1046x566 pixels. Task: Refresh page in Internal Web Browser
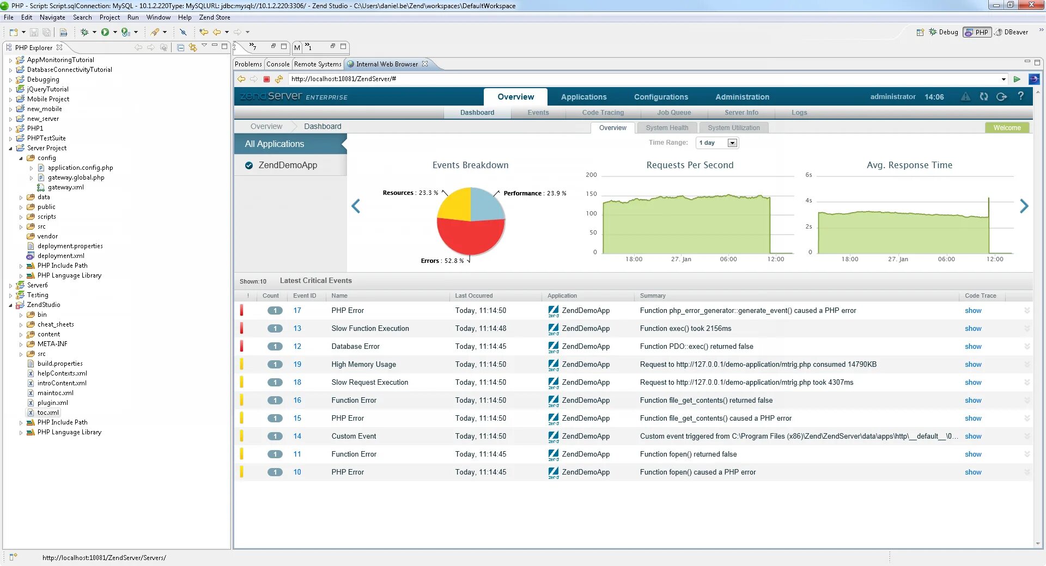click(279, 79)
